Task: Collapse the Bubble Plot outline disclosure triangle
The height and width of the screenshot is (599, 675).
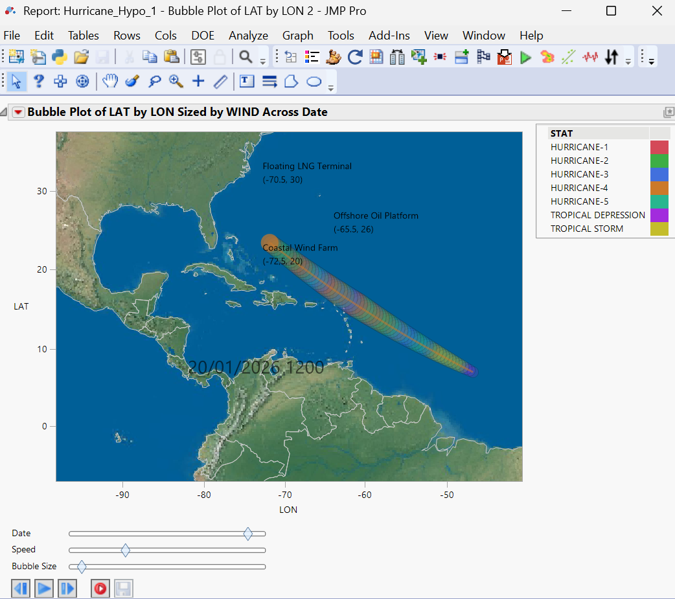Action: pyautogui.click(x=3, y=112)
